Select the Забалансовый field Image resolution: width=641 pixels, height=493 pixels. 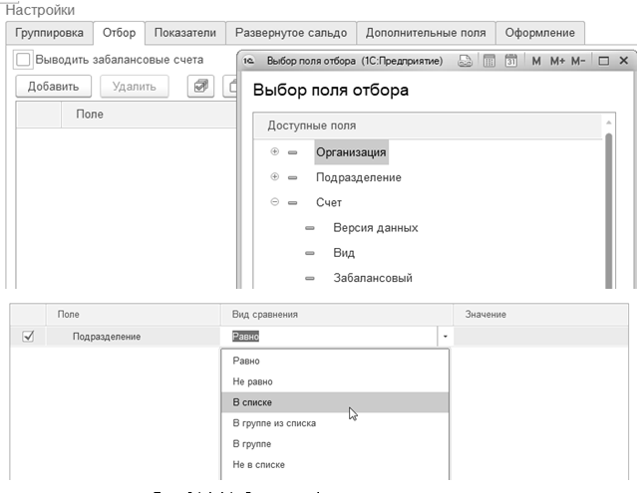pyautogui.click(x=373, y=278)
